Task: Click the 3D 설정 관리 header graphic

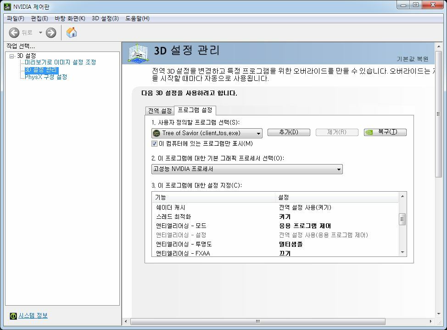Action: pyautogui.click(x=138, y=52)
